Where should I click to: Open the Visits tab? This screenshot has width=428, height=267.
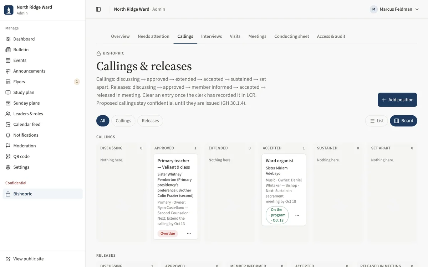tap(235, 36)
